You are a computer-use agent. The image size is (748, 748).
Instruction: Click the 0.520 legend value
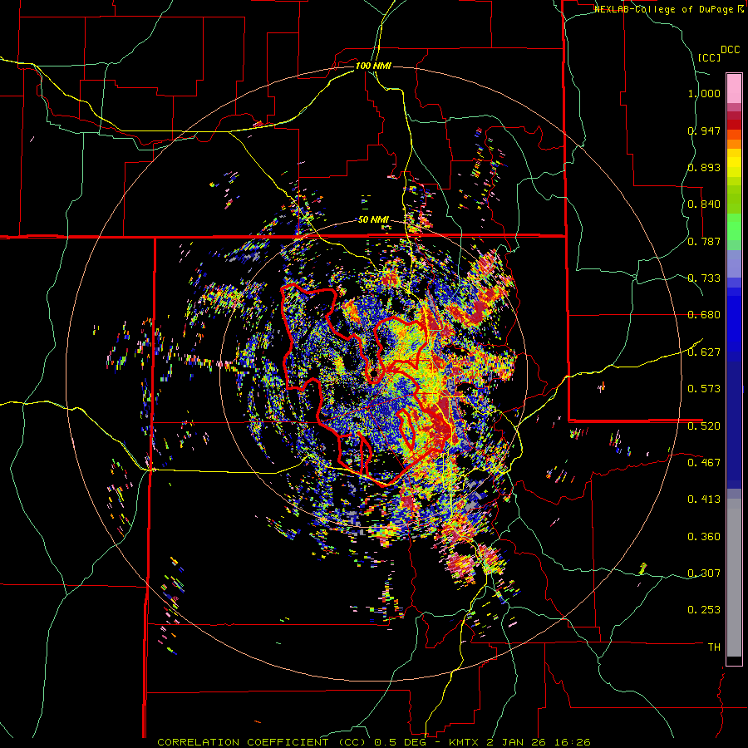[x=704, y=426]
